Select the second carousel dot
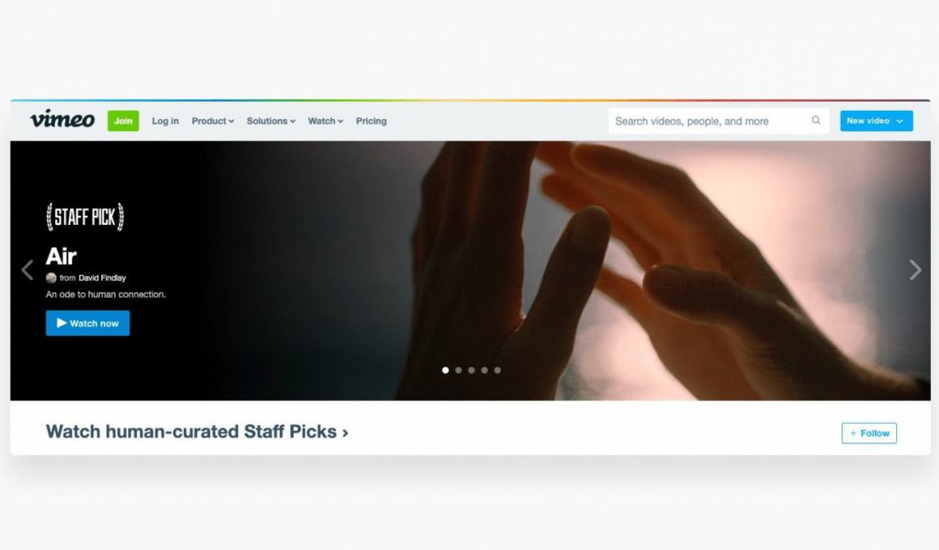This screenshot has height=550, width=939. (x=458, y=370)
